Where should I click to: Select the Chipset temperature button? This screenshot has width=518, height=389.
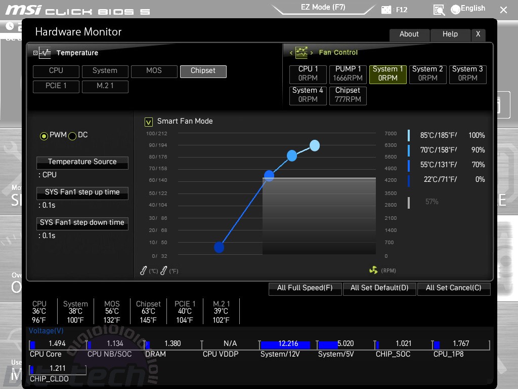tap(203, 71)
